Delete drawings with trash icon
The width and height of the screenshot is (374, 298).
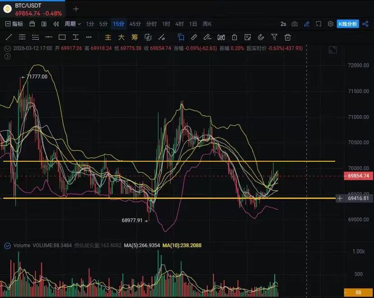click(x=288, y=37)
